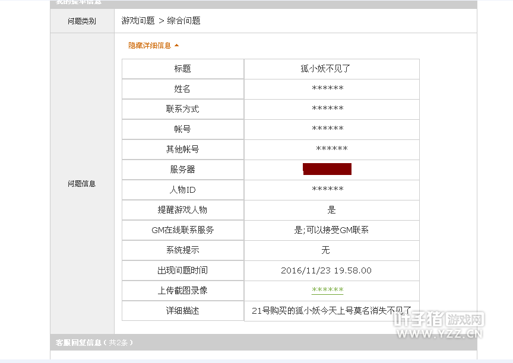Select the timestamp 2016/11/23 19.58.00

[x=326, y=270]
